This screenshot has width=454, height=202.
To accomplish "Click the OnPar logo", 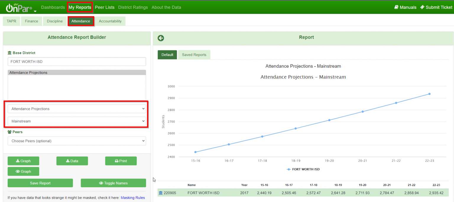I will point(18,7).
